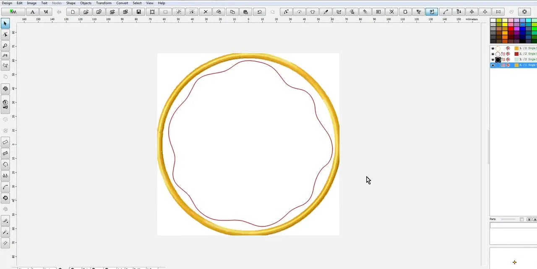Open the Edit menu

coord(20,3)
